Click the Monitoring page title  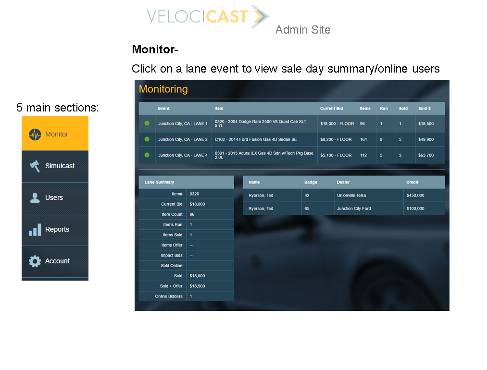tap(163, 89)
